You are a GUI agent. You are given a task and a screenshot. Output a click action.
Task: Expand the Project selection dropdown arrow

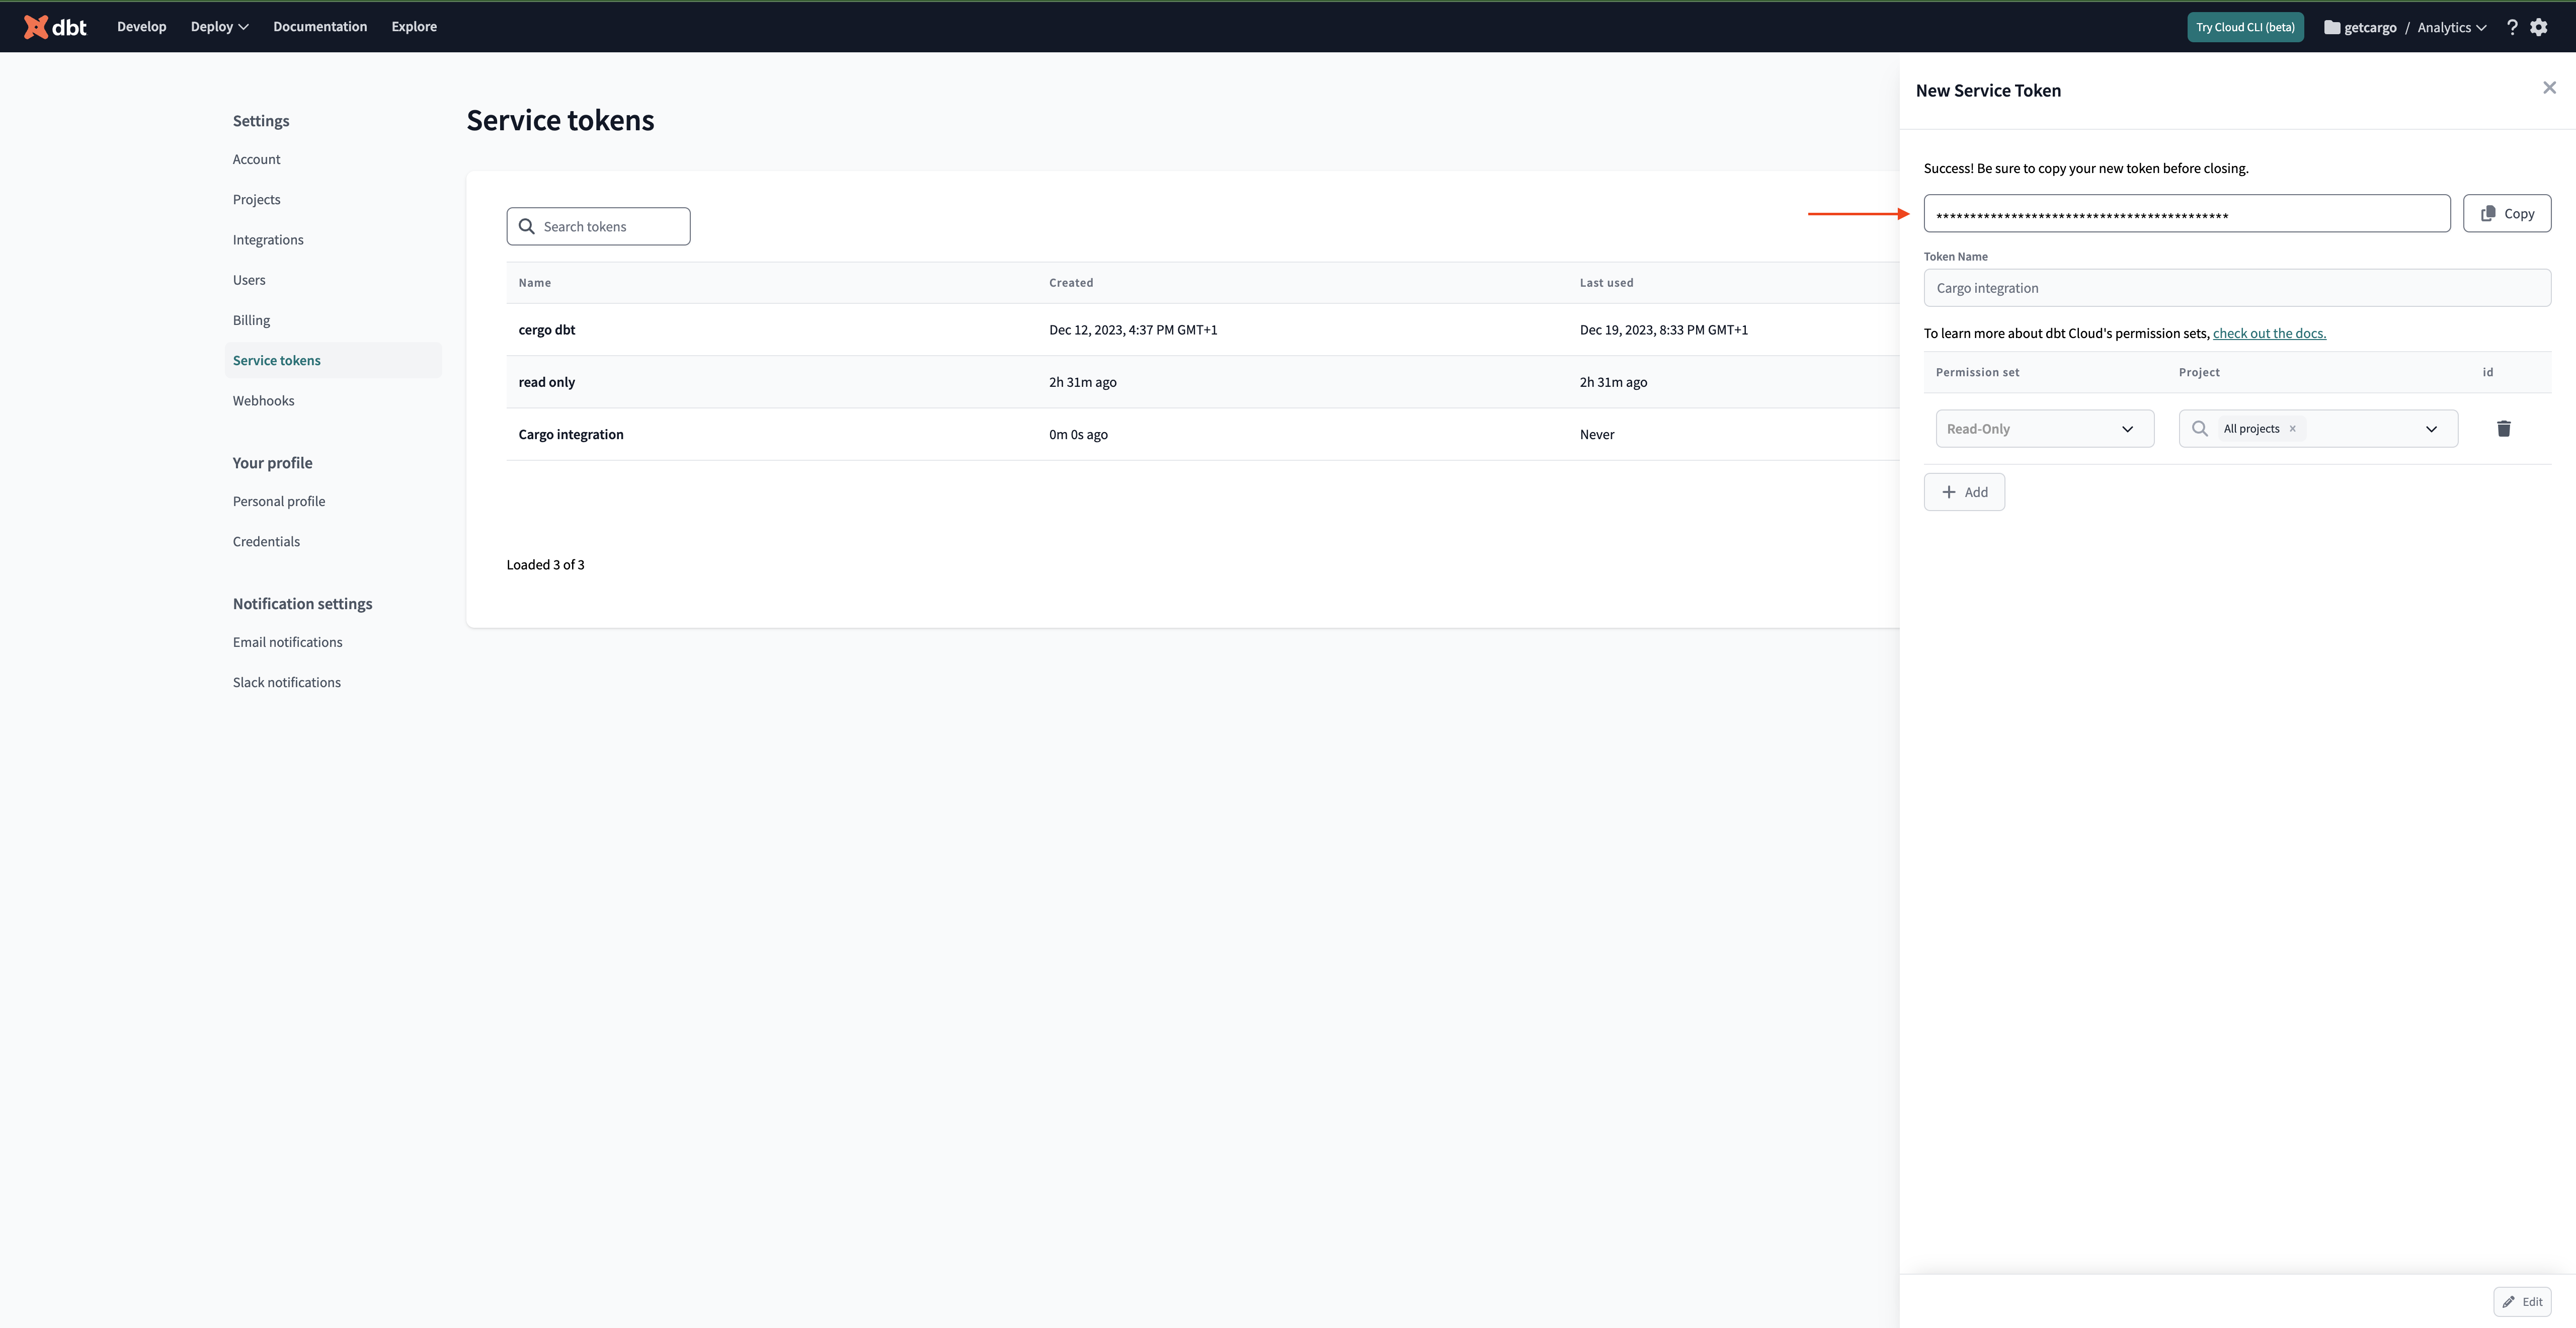[2431, 429]
